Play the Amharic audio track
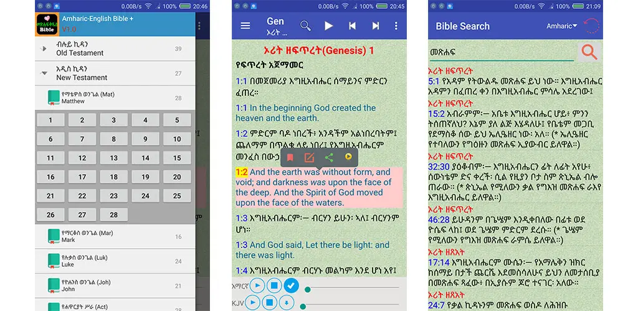This screenshot has width=638, height=311. [x=257, y=286]
